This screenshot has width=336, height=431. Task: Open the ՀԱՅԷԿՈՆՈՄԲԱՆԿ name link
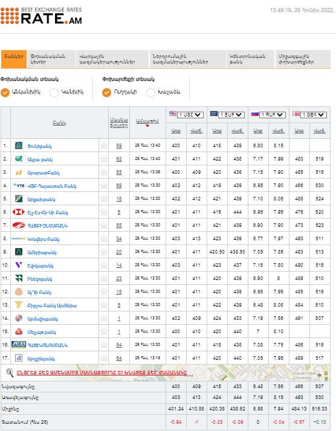coord(47,345)
